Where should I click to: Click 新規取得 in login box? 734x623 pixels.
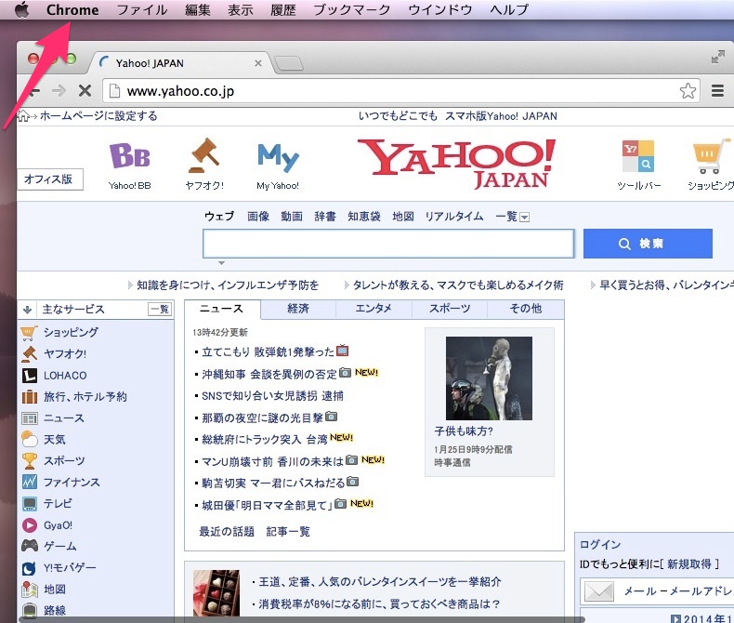click(x=689, y=564)
